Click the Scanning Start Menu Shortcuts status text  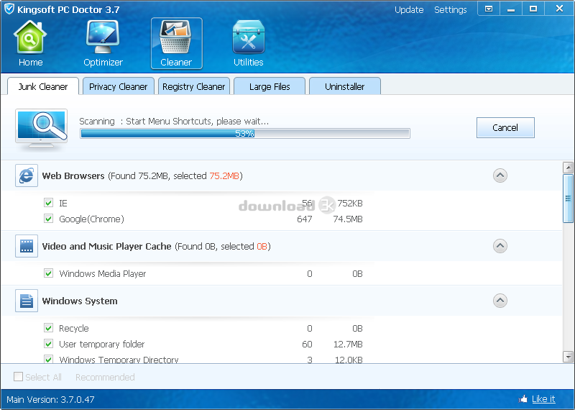click(x=174, y=121)
